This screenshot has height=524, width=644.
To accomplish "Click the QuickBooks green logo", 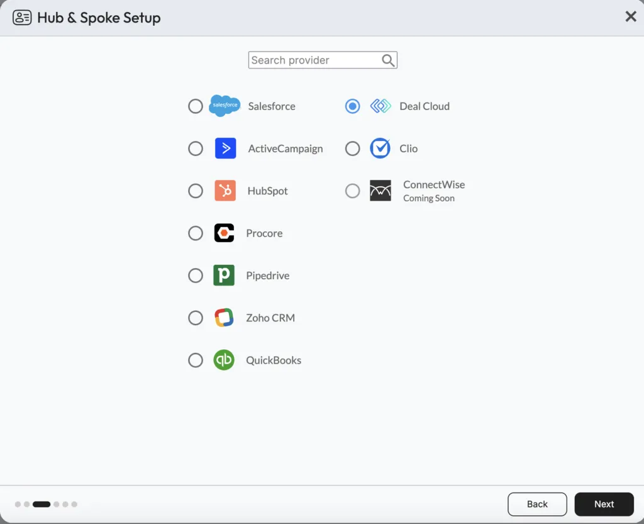I will [x=224, y=360].
